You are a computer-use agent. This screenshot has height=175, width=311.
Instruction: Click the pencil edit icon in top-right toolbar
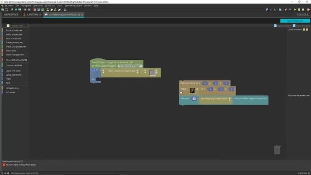pos(286,10)
